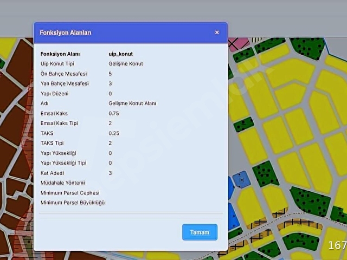Select the 'Ön Bahçe Mesafesi' label
The height and width of the screenshot is (260, 347).
pyautogui.click(x=63, y=74)
